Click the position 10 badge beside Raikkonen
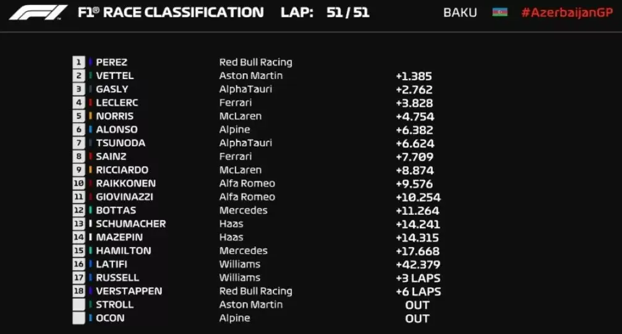The height and width of the screenshot is (334, 622). point(79,183)
